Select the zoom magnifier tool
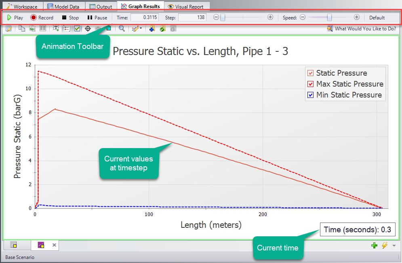402x263 pixels. [122, 28]
